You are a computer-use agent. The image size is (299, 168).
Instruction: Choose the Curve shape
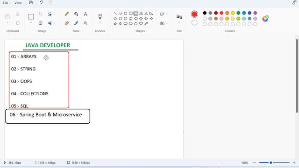tap(121, 14)
